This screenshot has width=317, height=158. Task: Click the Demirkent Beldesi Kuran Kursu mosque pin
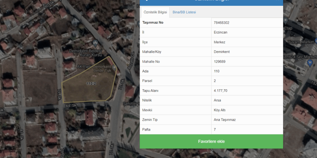pos(95,43)
